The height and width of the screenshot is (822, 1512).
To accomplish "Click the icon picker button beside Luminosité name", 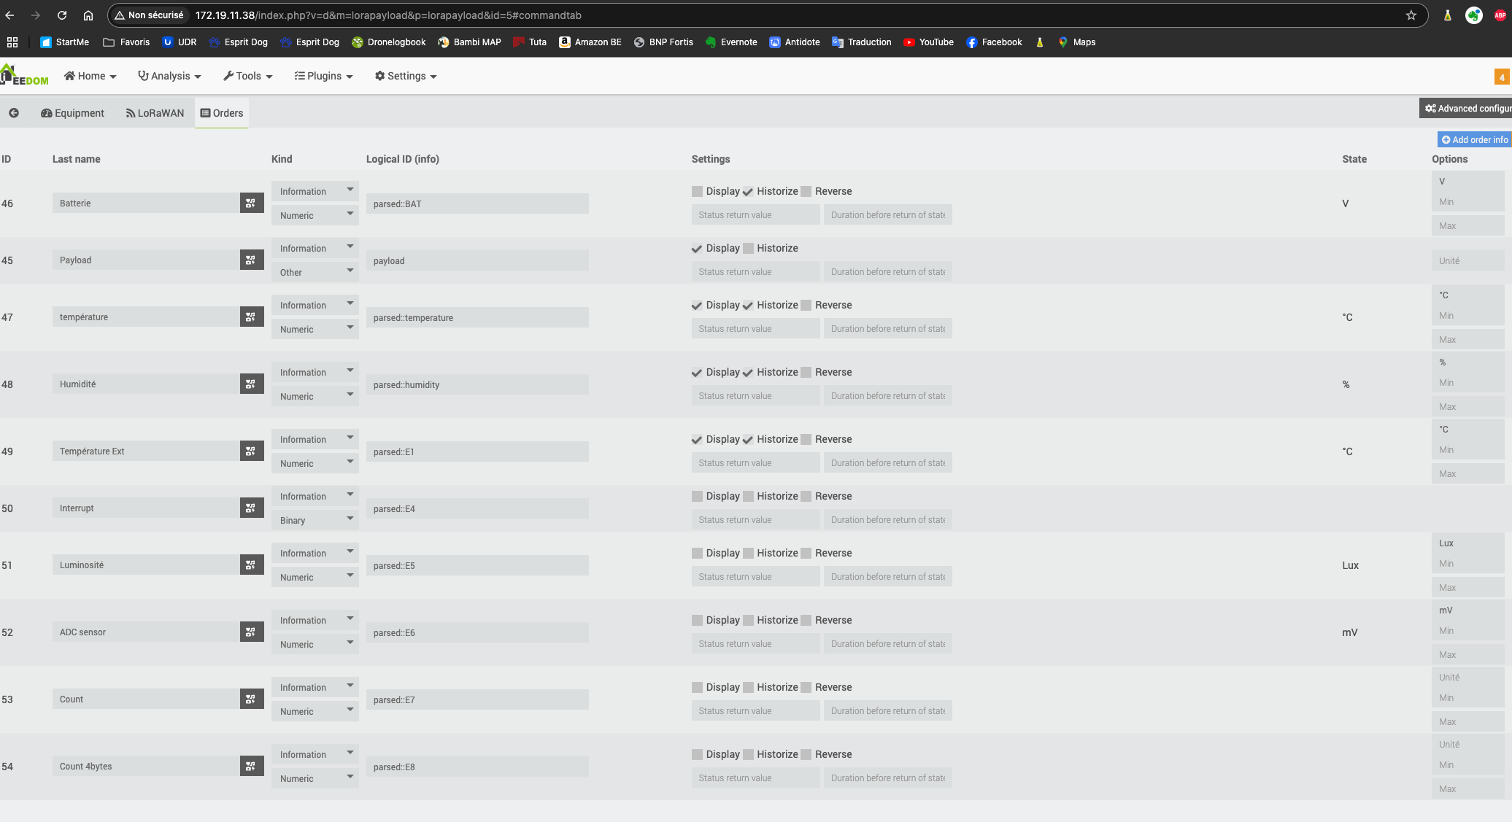I will point(251,565).
